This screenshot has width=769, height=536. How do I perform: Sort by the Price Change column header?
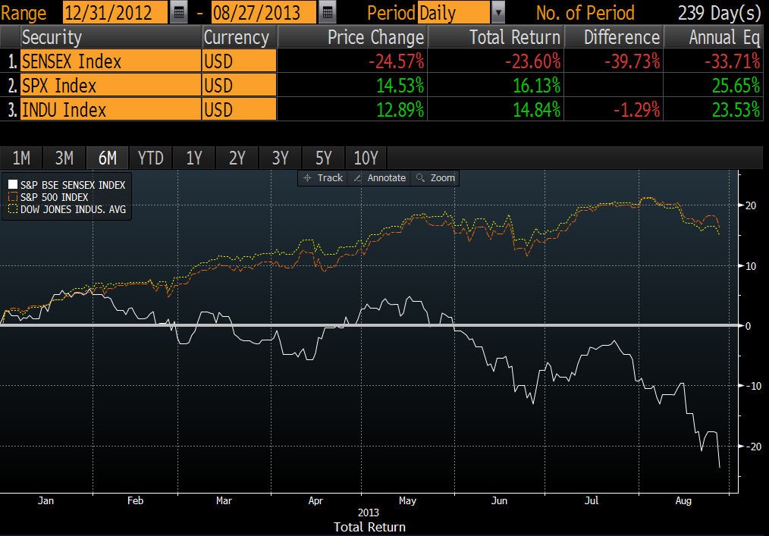[353, 37]
